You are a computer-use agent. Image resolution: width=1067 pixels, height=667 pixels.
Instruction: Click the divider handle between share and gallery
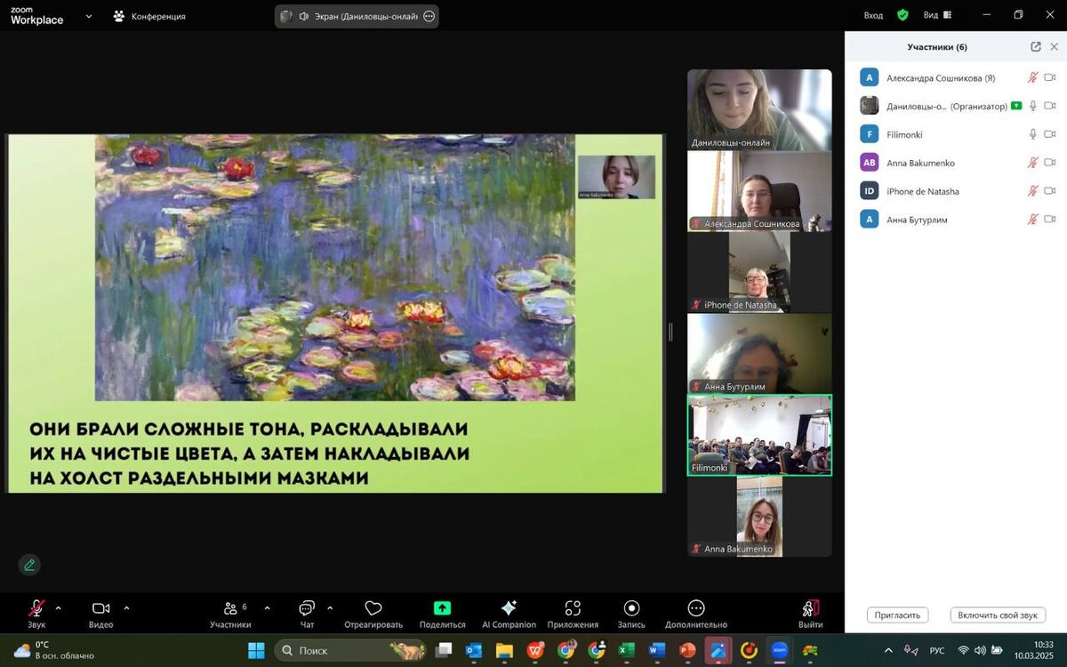[670, 332]
